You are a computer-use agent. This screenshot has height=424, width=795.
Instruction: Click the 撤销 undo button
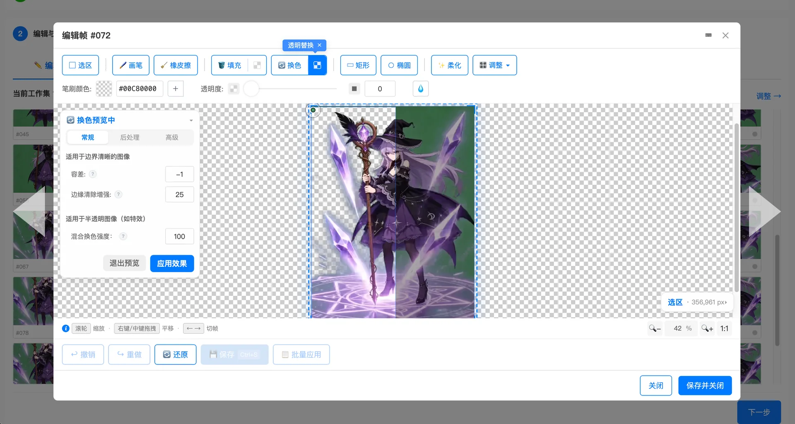click(83, 355)
